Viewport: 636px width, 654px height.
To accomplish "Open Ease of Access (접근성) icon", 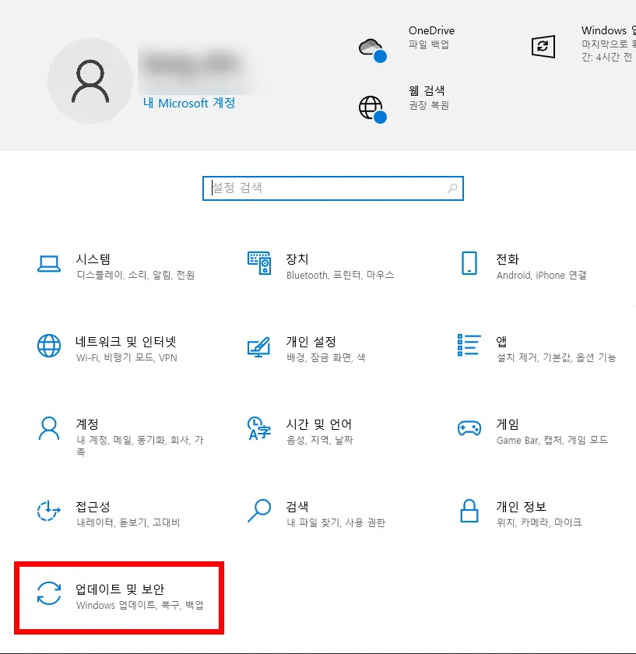I will coord(49,511).
